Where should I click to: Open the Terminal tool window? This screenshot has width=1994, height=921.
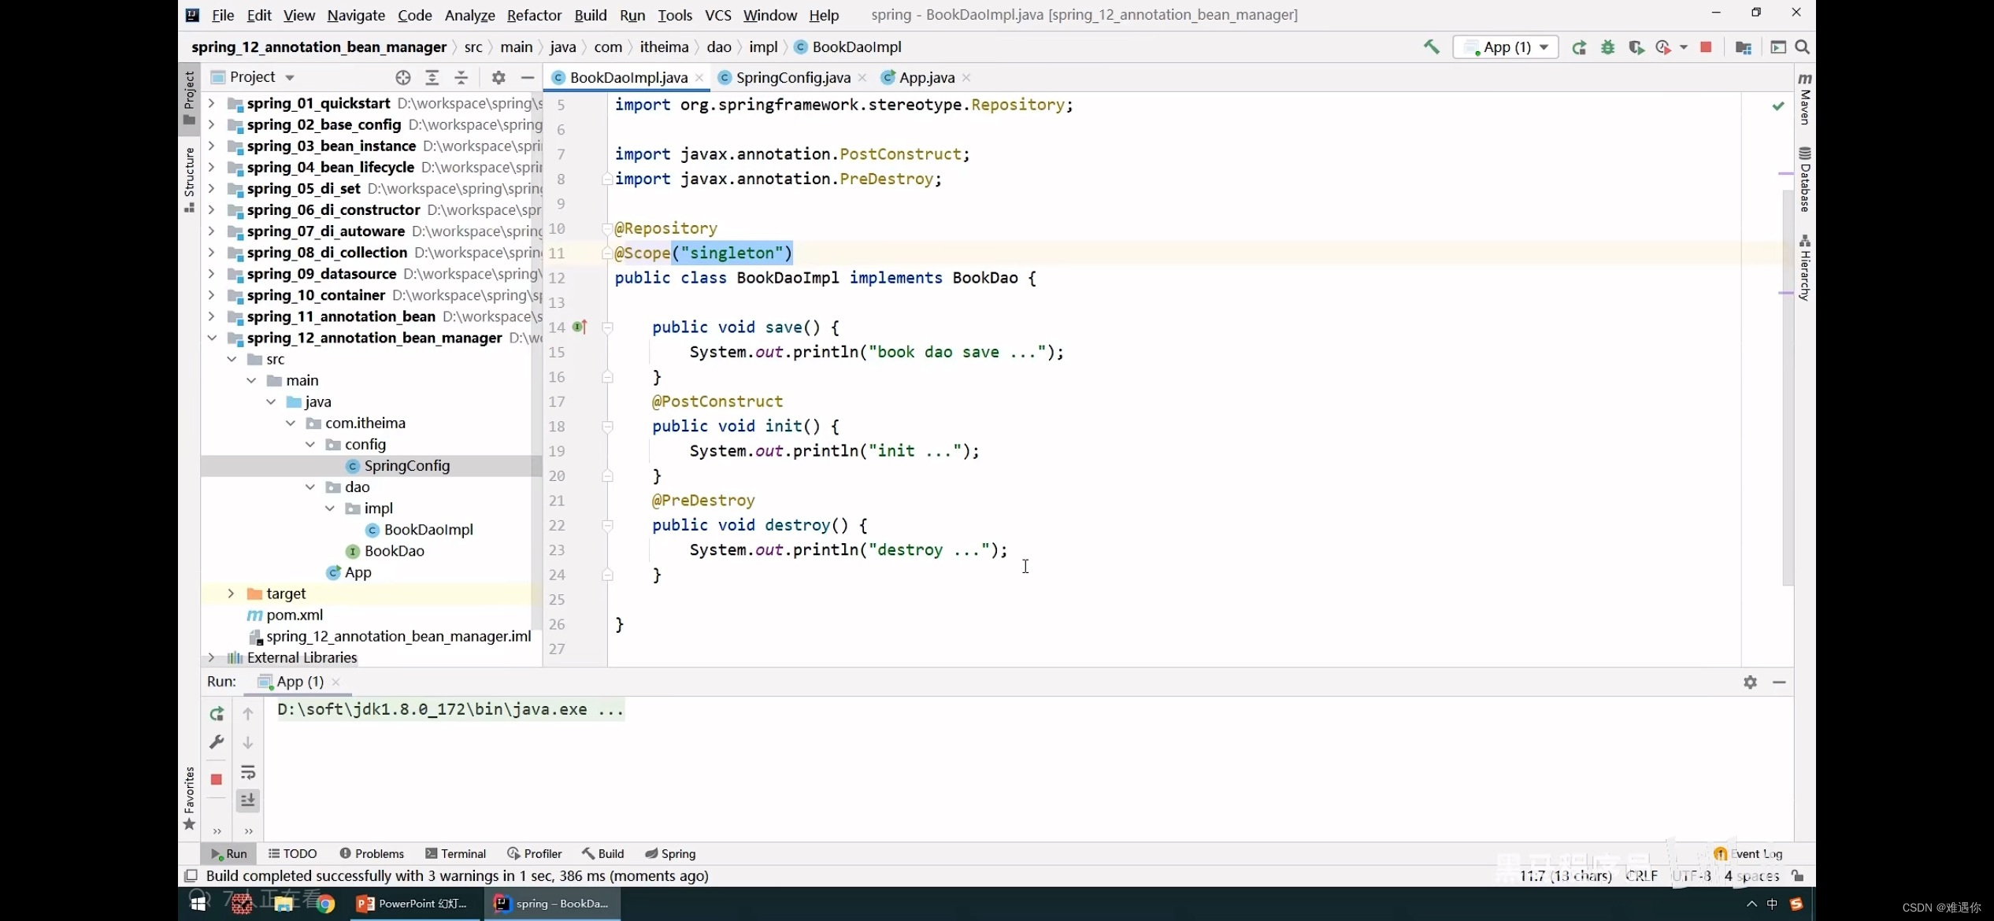coord(456,853)
